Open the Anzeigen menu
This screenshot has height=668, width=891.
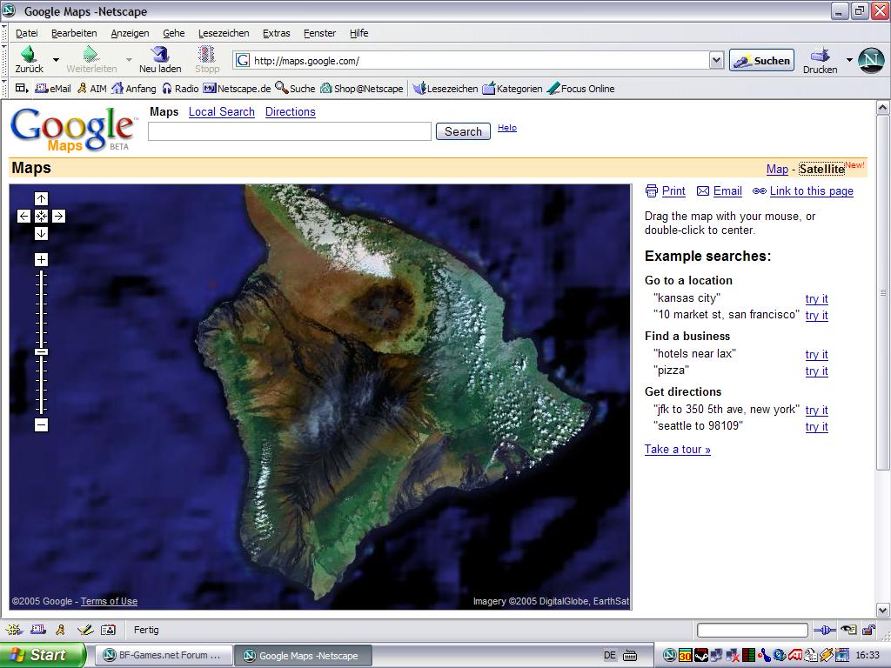tap(130, 33)
